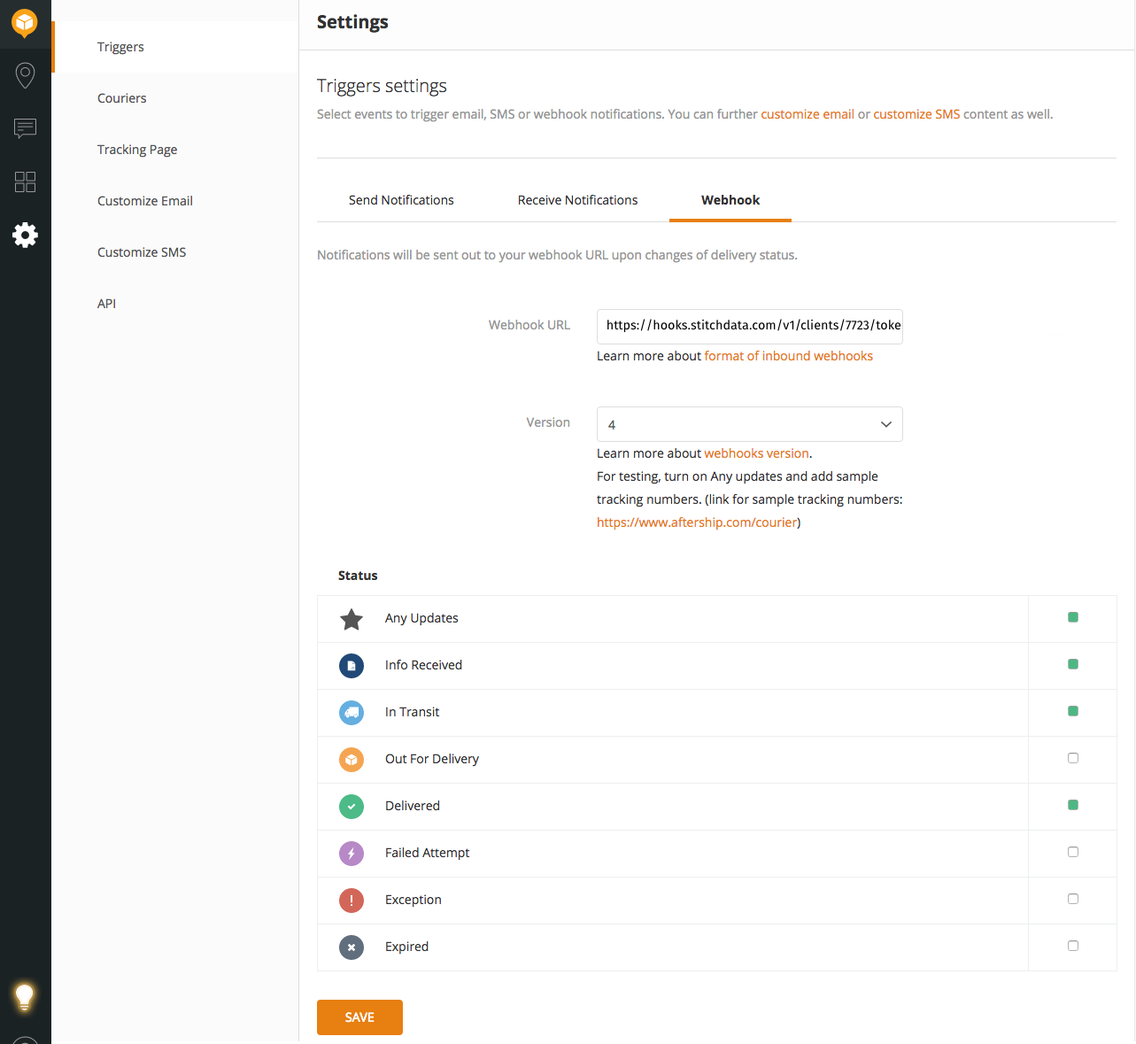Screen dimensions: 1136x1044
Task: Click the SAVE button
Action: pyautogui.click(x=359, y=1017)
